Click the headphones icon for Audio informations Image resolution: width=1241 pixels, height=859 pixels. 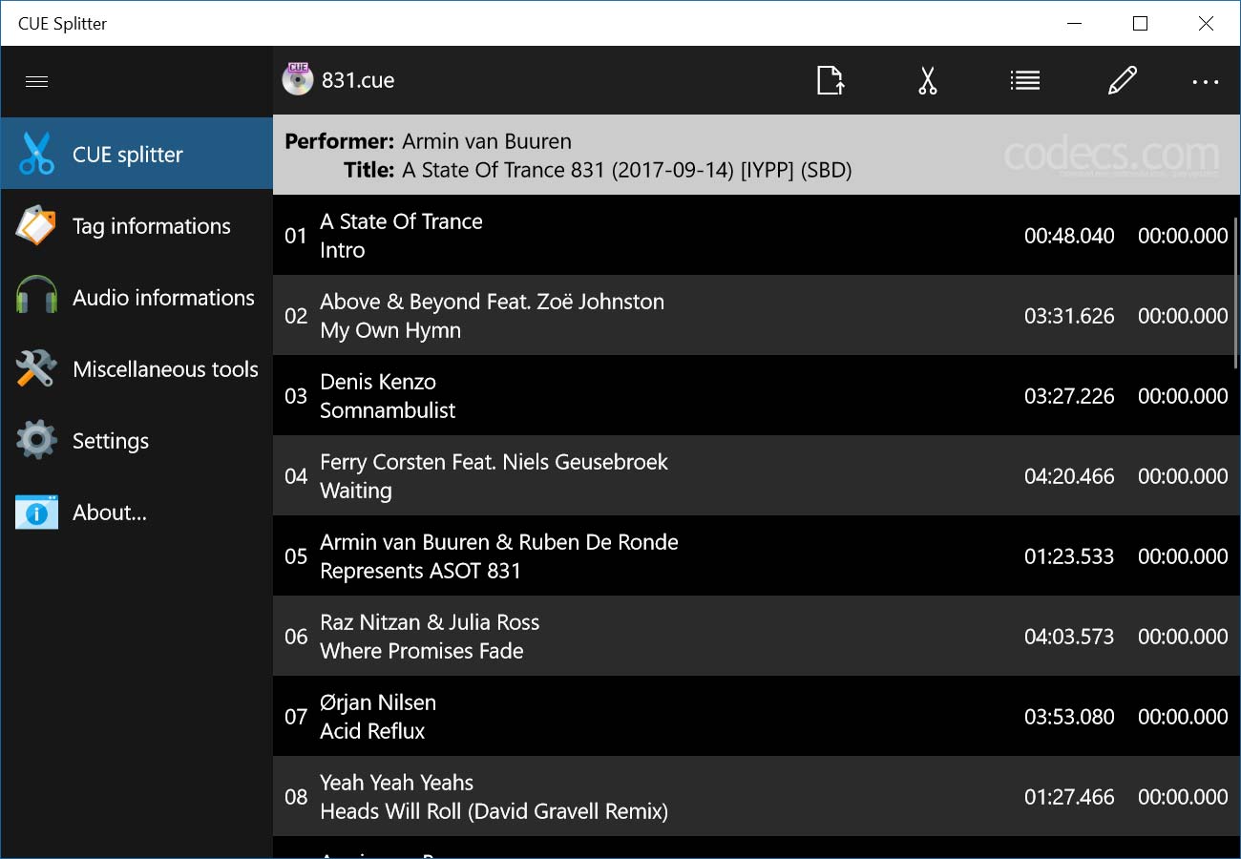[x=36, y=297]
